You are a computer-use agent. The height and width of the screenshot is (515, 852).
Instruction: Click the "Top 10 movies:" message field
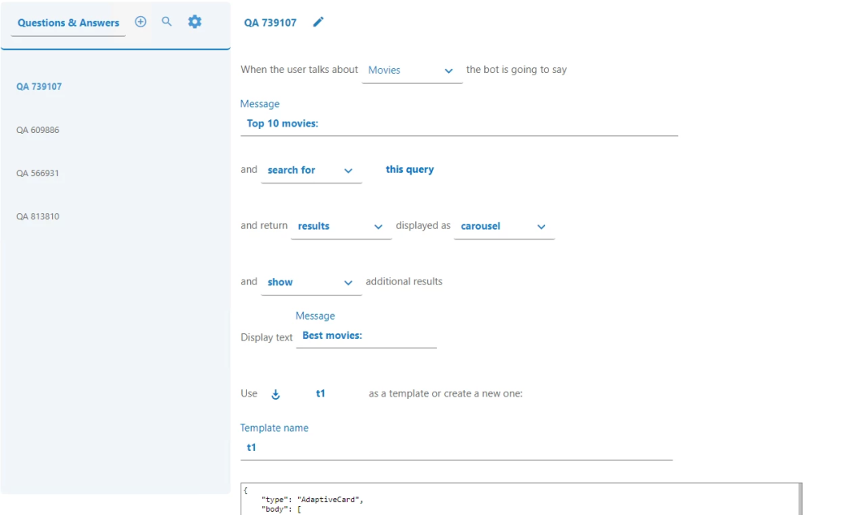point(458,124)
